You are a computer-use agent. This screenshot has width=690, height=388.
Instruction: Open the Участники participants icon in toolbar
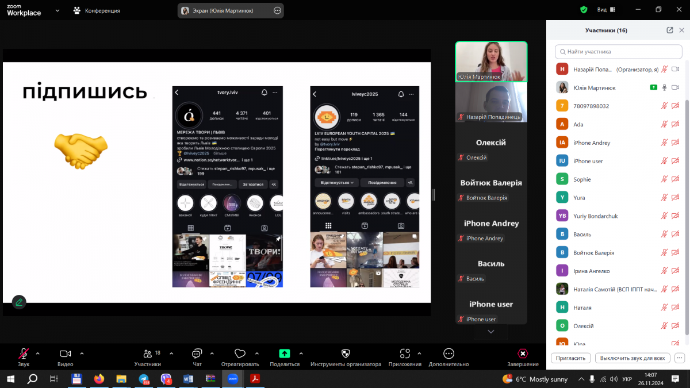tap(147, 354)
